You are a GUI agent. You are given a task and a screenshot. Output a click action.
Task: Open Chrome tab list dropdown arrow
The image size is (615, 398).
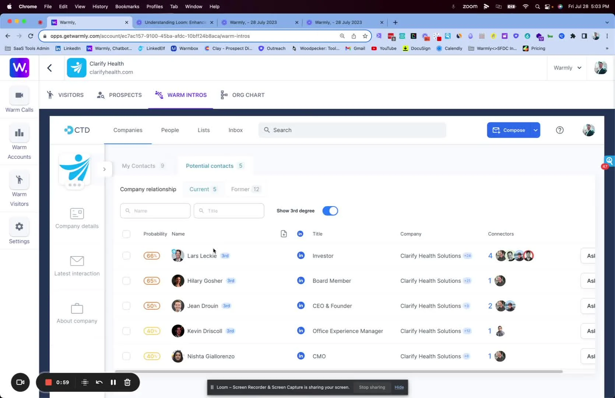[x=607, y=22]
